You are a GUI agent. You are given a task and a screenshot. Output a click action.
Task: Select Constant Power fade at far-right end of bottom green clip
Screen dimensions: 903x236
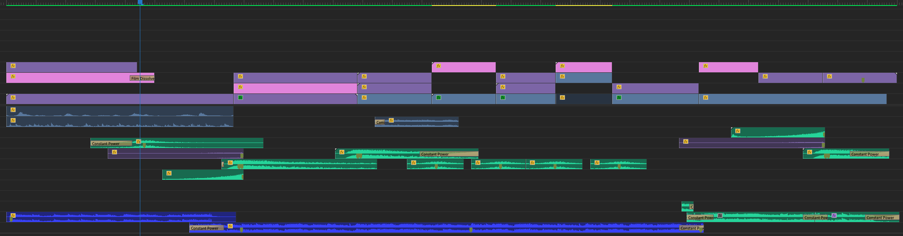(881, 218)
